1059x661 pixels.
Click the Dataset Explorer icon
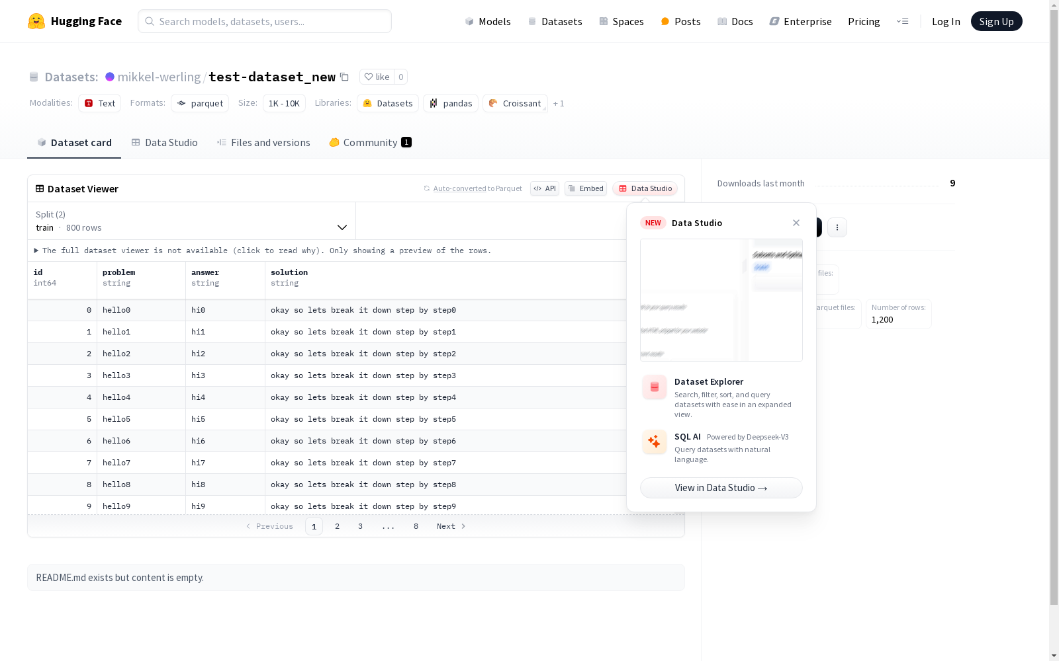pyautogui.click(x=654, y=387)
